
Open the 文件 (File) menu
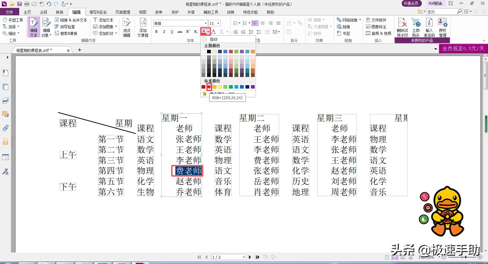[x=9, y=12]
